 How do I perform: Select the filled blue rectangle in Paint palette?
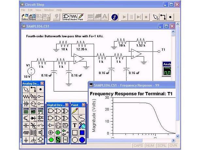[82, 133]
